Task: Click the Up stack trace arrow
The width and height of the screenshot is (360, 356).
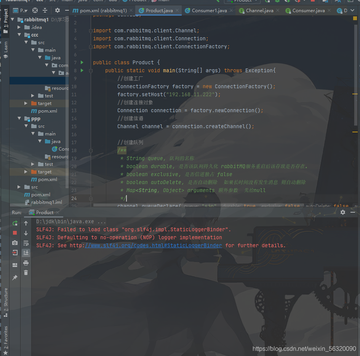Action: coord(26,223)
